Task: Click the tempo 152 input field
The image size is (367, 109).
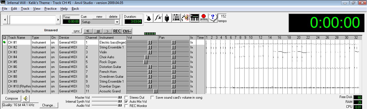Action: click(x=222, y=16)
